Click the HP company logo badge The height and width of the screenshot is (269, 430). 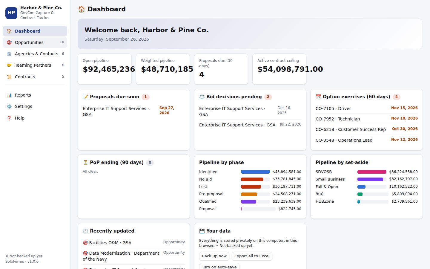pos(11,13)
